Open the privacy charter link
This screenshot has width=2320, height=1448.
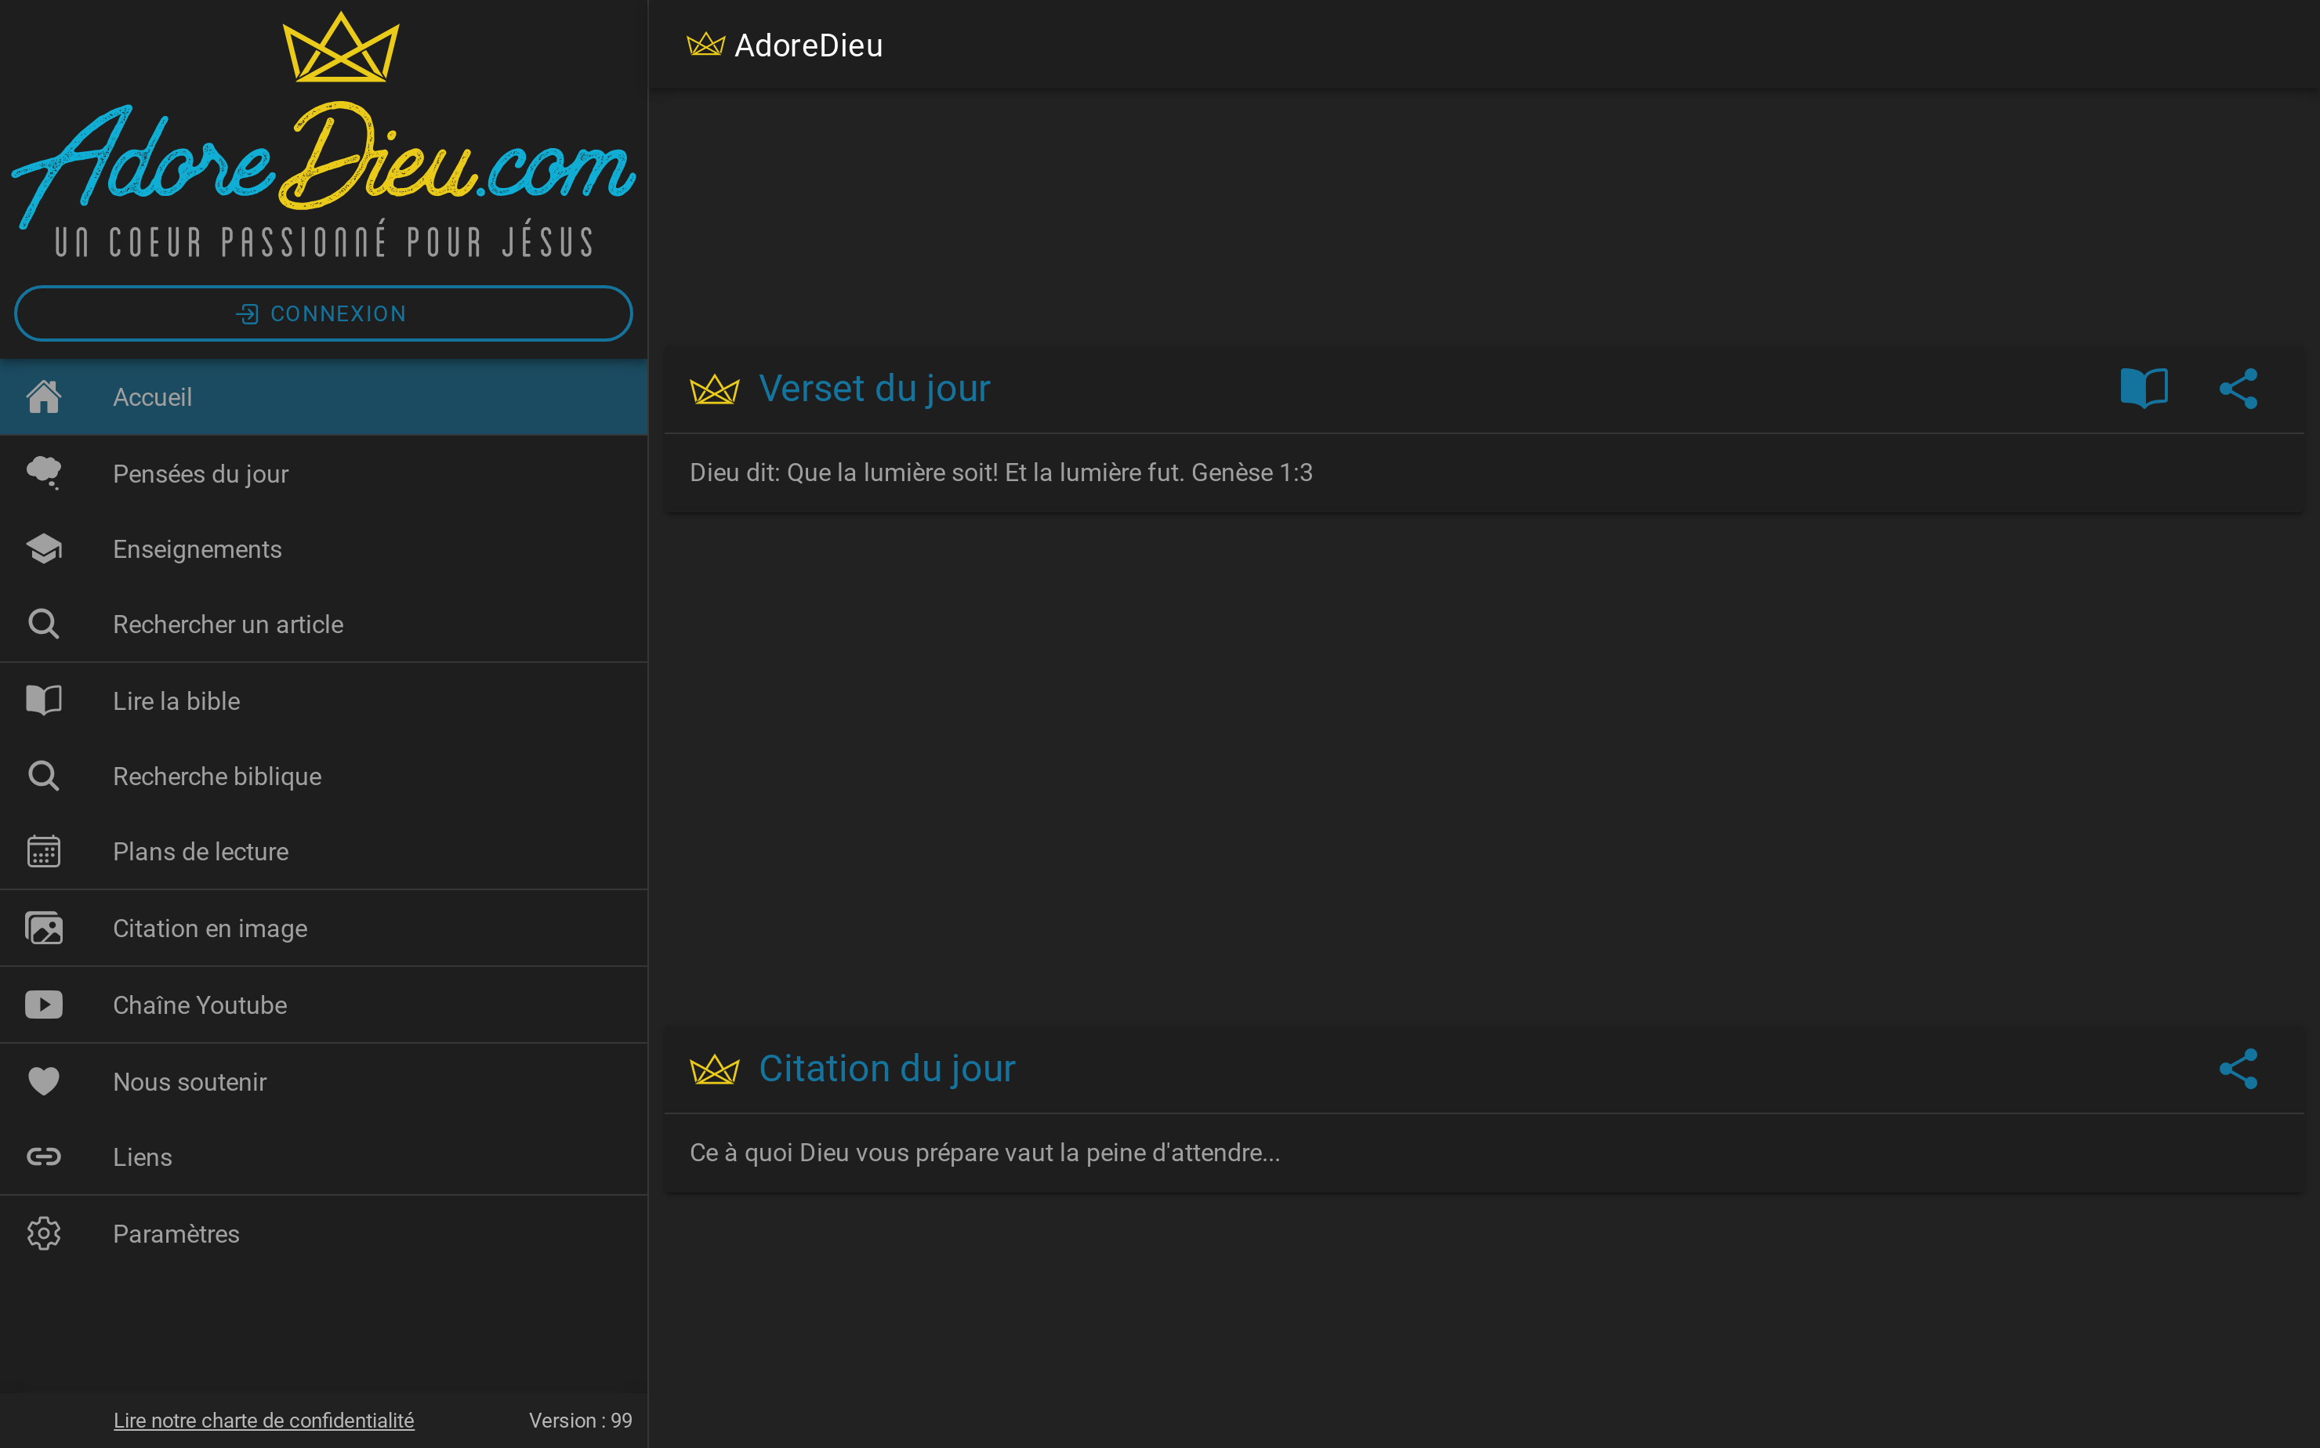point(263,1421)
